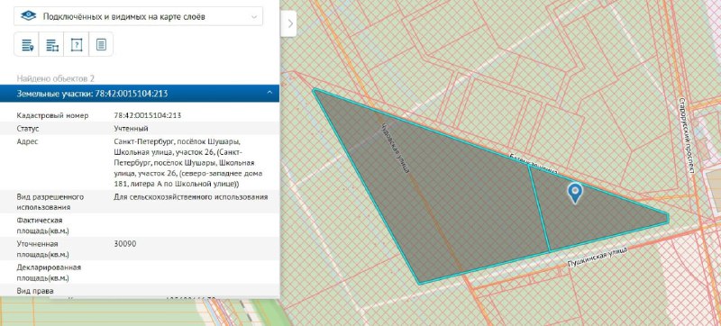Image resolution: width=721 pixels, height=326 pixels.
Task: Click the up chevron on the blue header
Action: [269, 94]
